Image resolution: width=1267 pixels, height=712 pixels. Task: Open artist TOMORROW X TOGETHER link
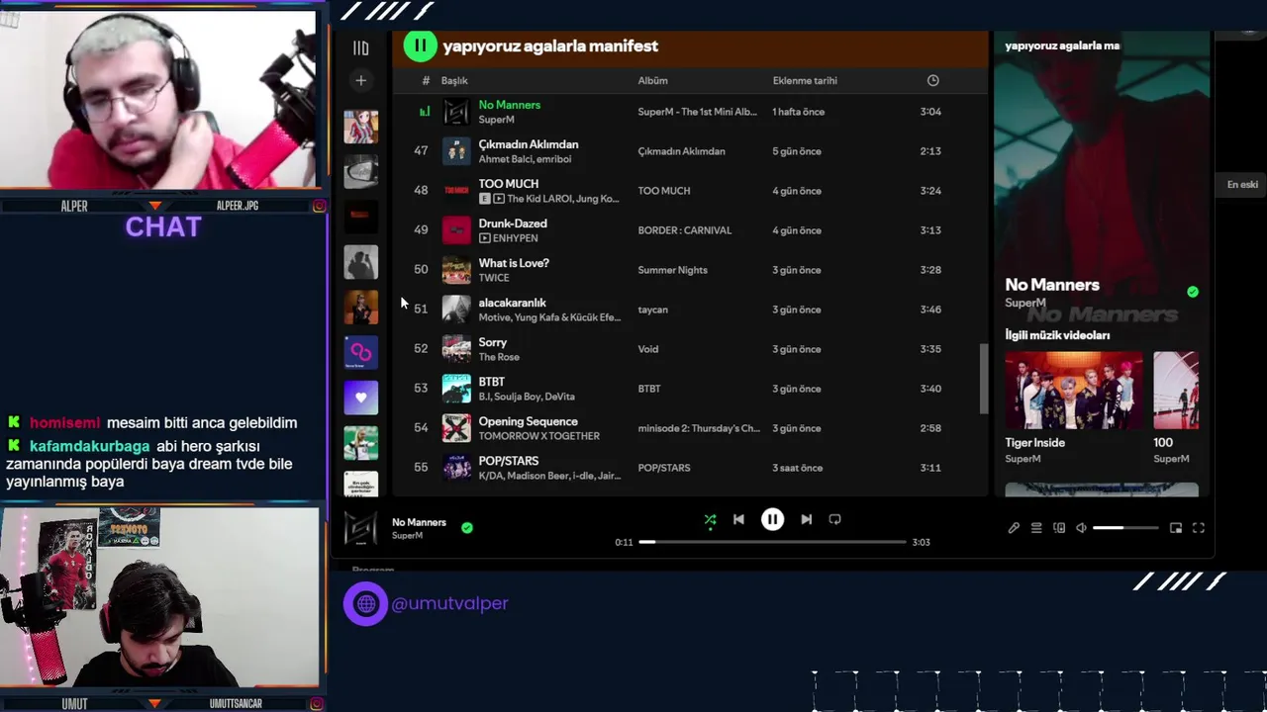(539, 436)
